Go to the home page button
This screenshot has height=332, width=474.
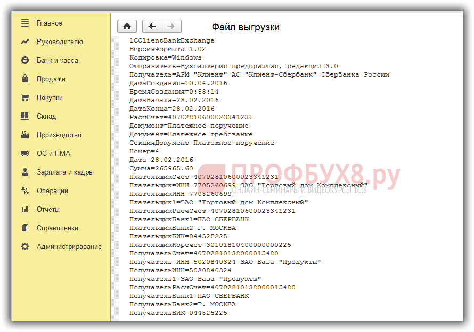point(127,27)
